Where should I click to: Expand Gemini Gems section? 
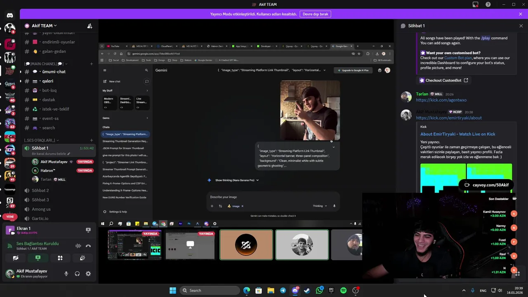tap(125, 118)
